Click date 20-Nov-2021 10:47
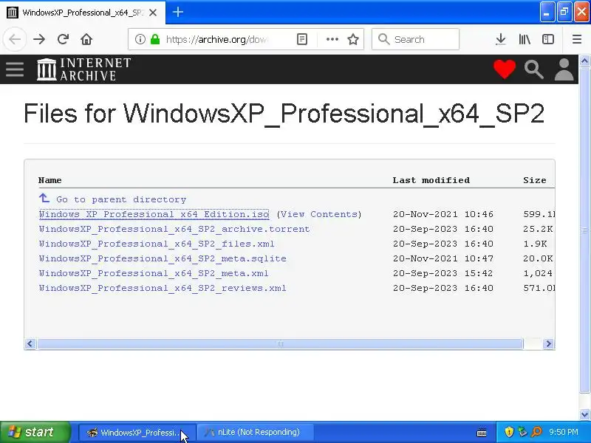Screen dimensions: 591x443 [443, 258]
